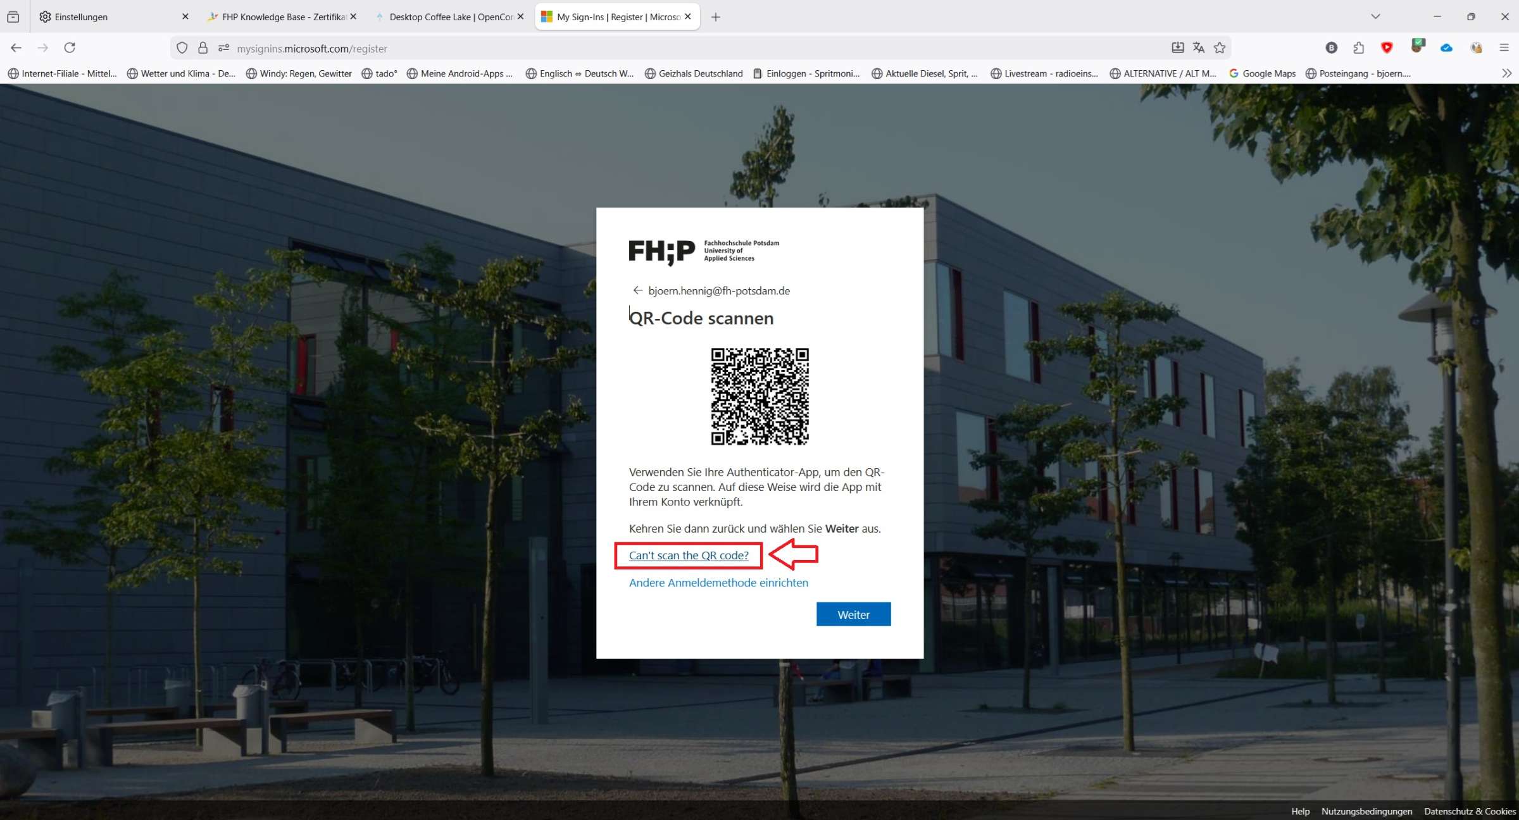Go back using arrow beside bjoern.hennig email
The width and height of the screenshot is (1519, 820).
637,290
